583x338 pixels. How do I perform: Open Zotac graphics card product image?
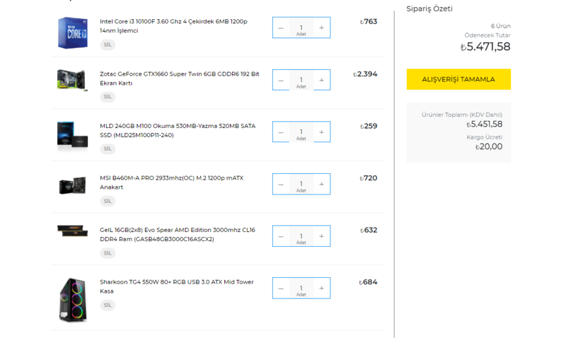pyautogui.click(x=72, y=79)
